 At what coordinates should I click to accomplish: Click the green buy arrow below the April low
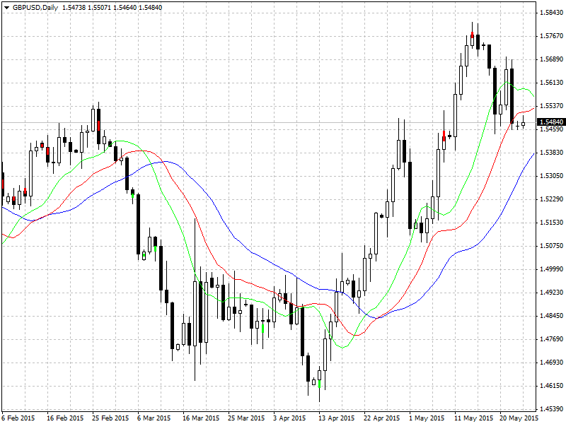(x=320, y=384)
